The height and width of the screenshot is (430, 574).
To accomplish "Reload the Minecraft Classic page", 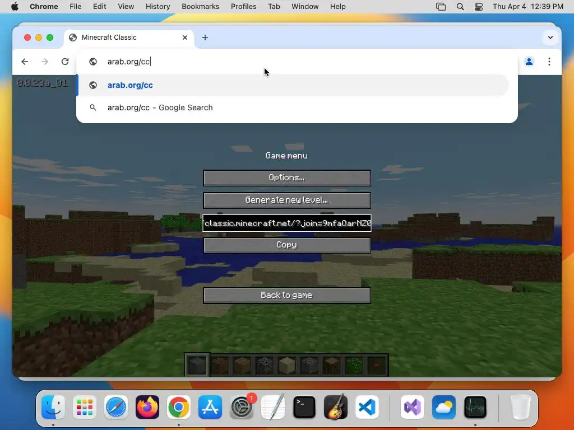I will [x=65, y=62].
